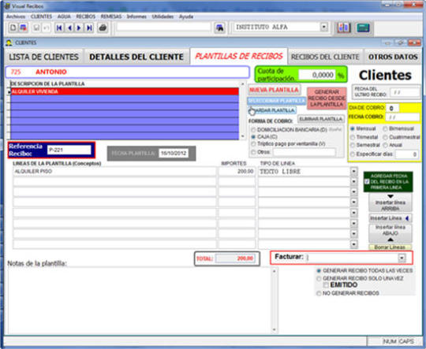Open the second row tipo de línea dropdown
426x349 pixels.
coord(353,182)
